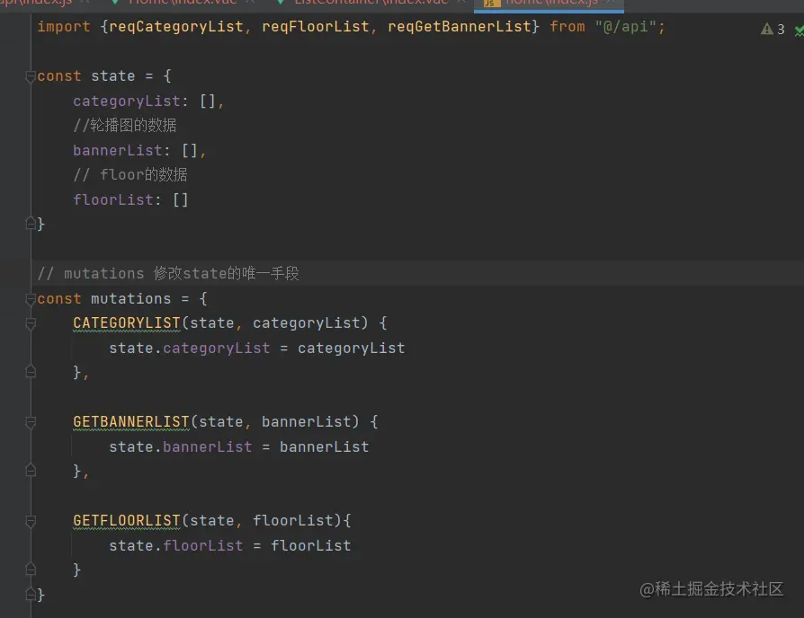Screen dimensions: 804x618
Task: Click the bannerList parameter of GETBANNERLIST
Action: tap(307, 422)
